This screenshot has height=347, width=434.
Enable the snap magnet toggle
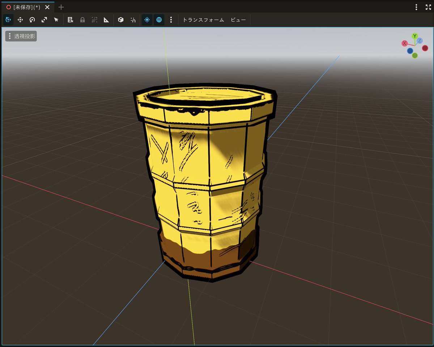[x=133, y=20]
